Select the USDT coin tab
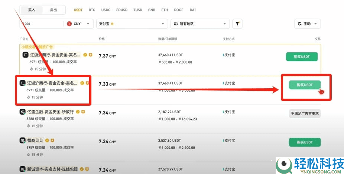344x174 pixels. click(78, 10)
